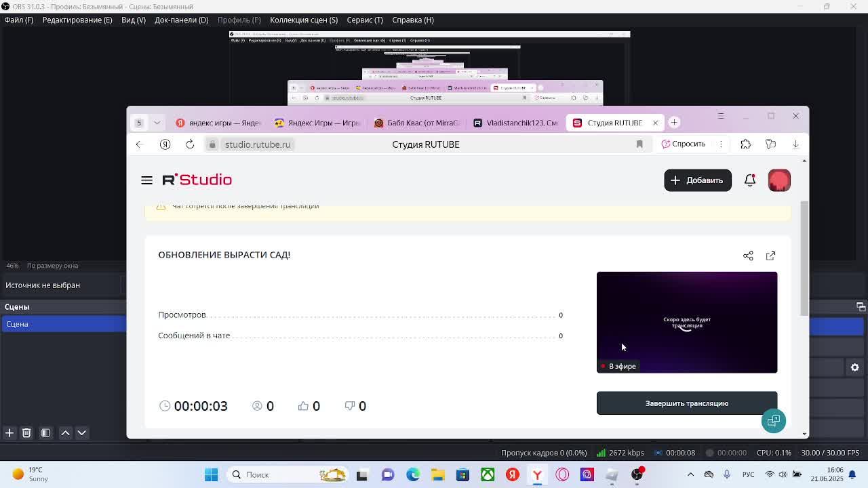The image size is (868, 488).
Task: Switch to first 'яндекс игры' tab
Action: click(x=218, y=123)
